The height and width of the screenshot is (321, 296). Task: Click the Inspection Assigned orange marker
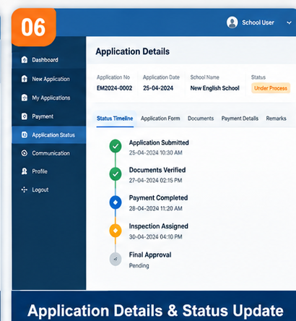click(x=116, y=231)
